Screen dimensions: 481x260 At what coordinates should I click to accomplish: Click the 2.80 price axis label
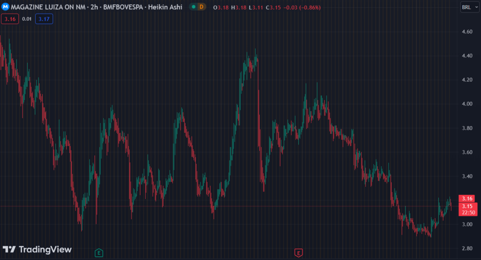coord(467,248)
